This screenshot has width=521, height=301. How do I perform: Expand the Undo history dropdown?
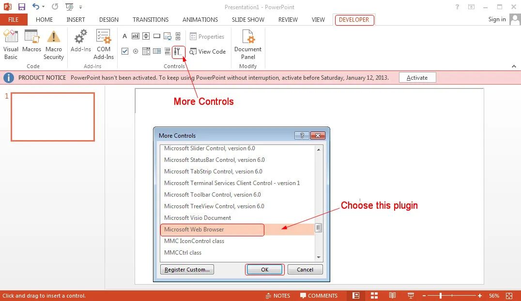tap(44, 7)
